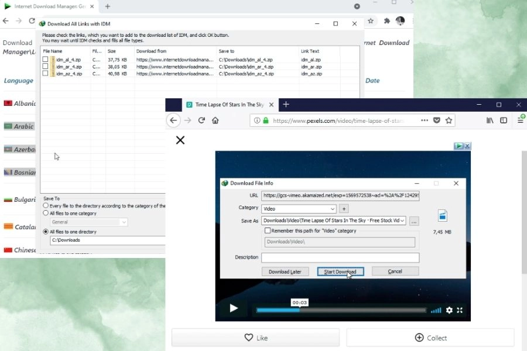527x351 pixels.
Task: Open the Category dropdown set to Video
Action: (x=299, y=209)
